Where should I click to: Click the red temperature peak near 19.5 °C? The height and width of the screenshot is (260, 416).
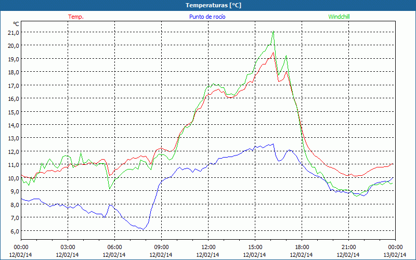click(x=274, y=53)
